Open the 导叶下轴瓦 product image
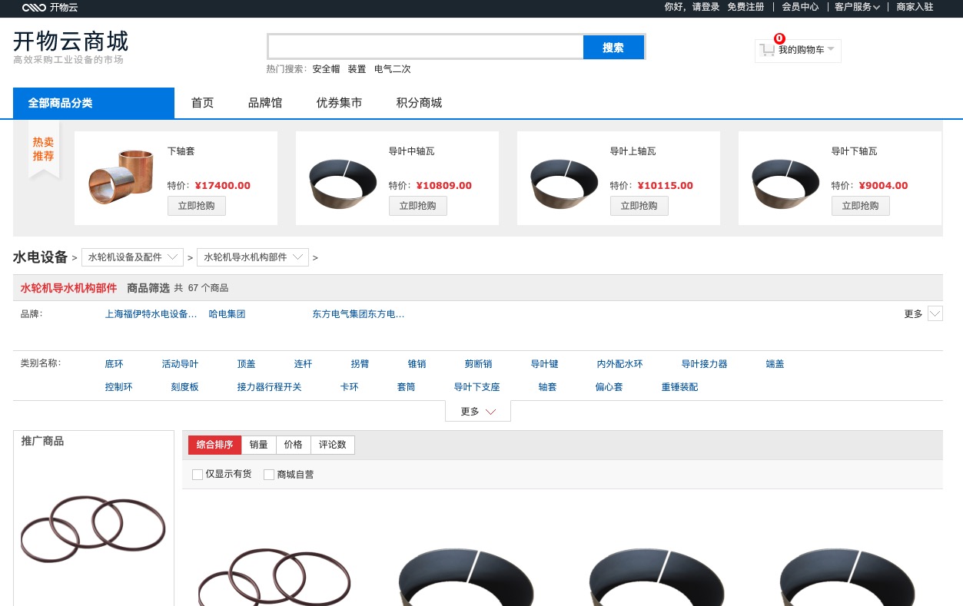Screen dimensions: 963x606 pyautogui.click(x=785, y=183)
